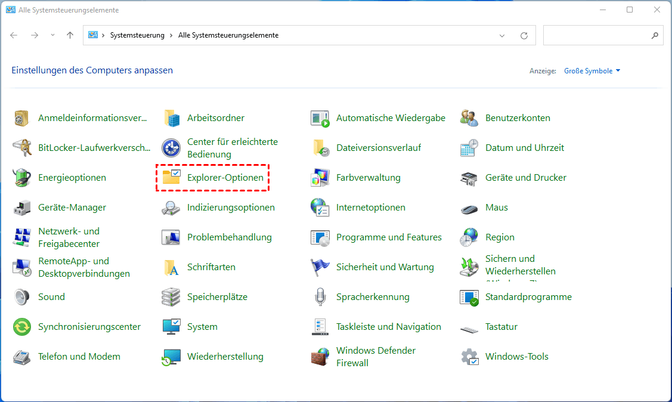Image resolution: width=672 pixels, height=402 pixels.
Task: Click the BitLocker key icon
Action: pos(21,148)
